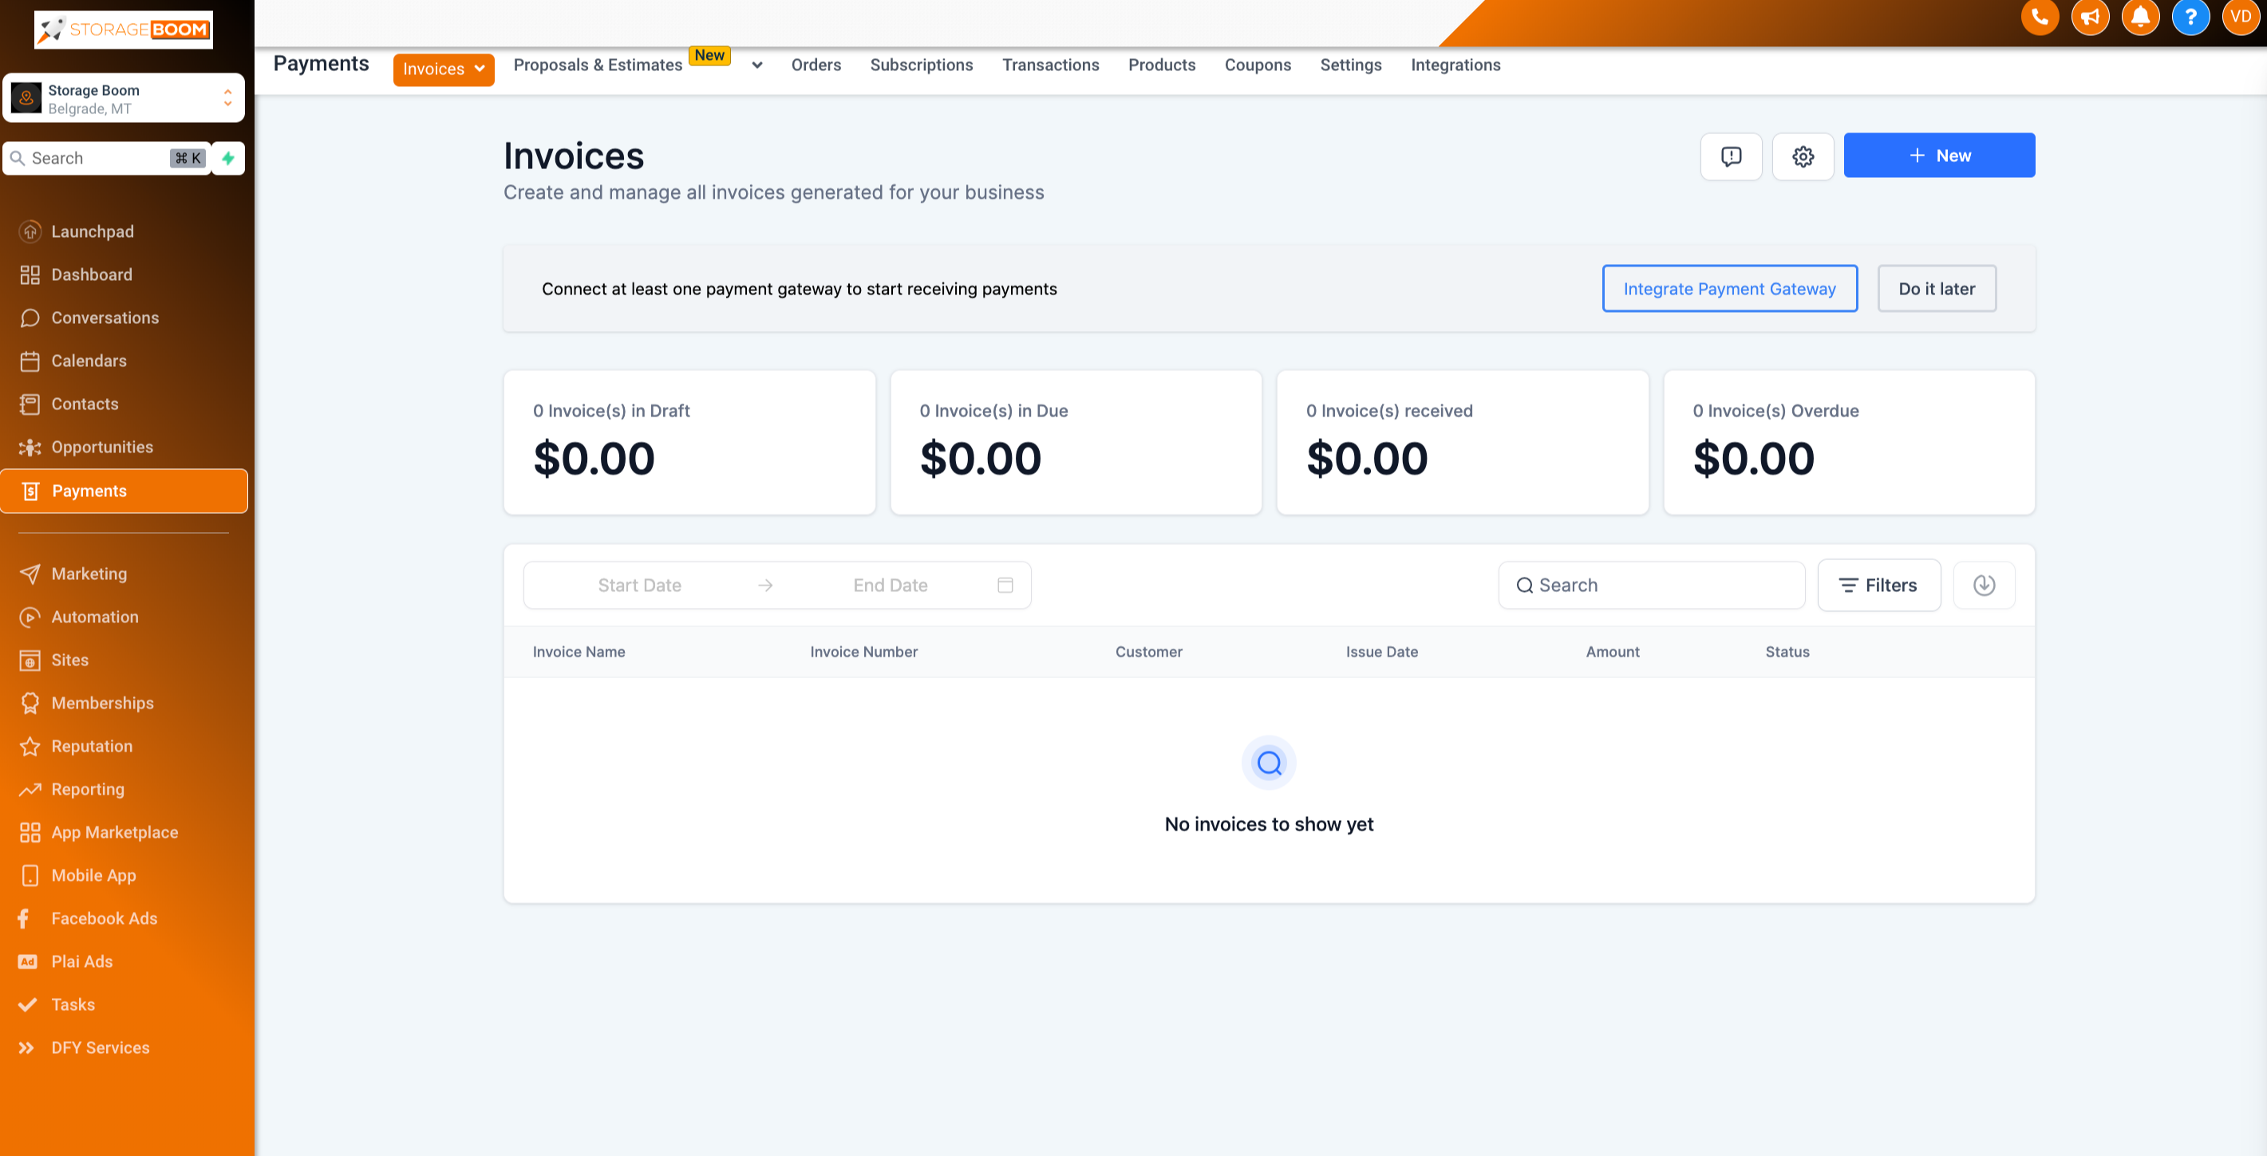Click the download/export icon in filter bar
Image resolution: width=2267 pixels, height=1156 pixels.
tap(1985, 586)
